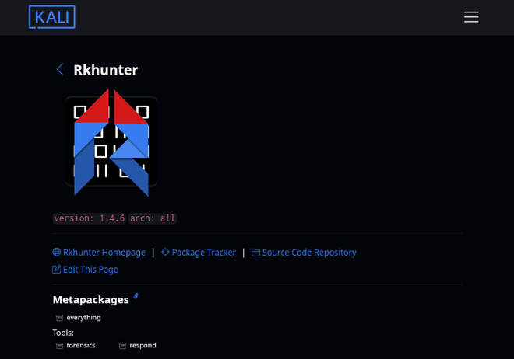The height and width of the screenshot is (359, 514).
Task: Click the version: 1.4.6 badge
Action: (x=90, y=218)
